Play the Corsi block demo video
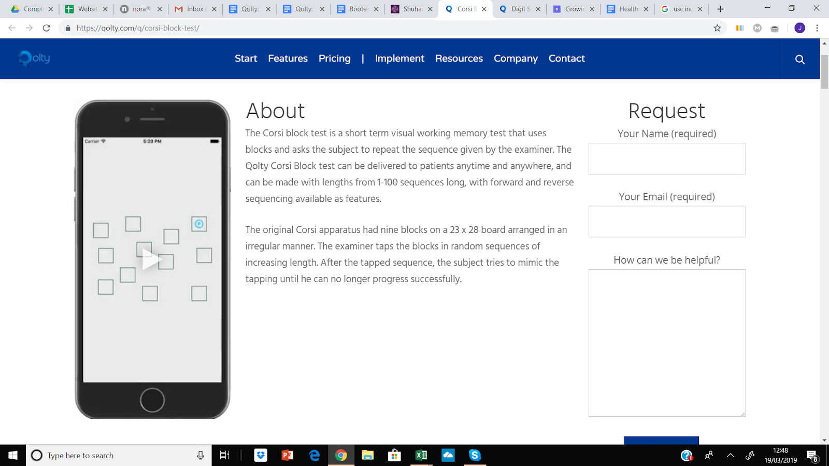This screenshot has width=829, height=466. (x=151, y=259)
